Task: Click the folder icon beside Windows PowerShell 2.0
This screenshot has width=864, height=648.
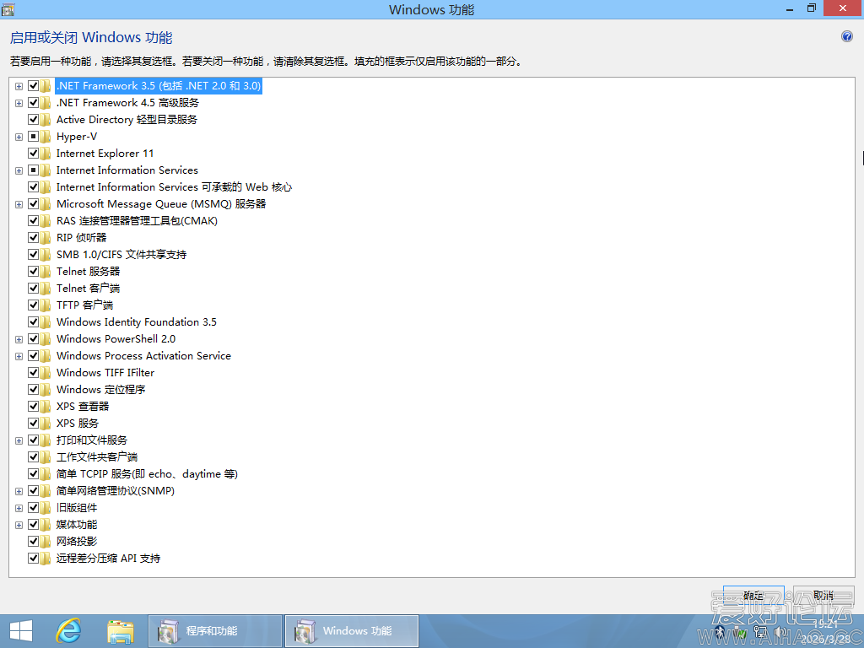Action: click(x=46, y=339)
